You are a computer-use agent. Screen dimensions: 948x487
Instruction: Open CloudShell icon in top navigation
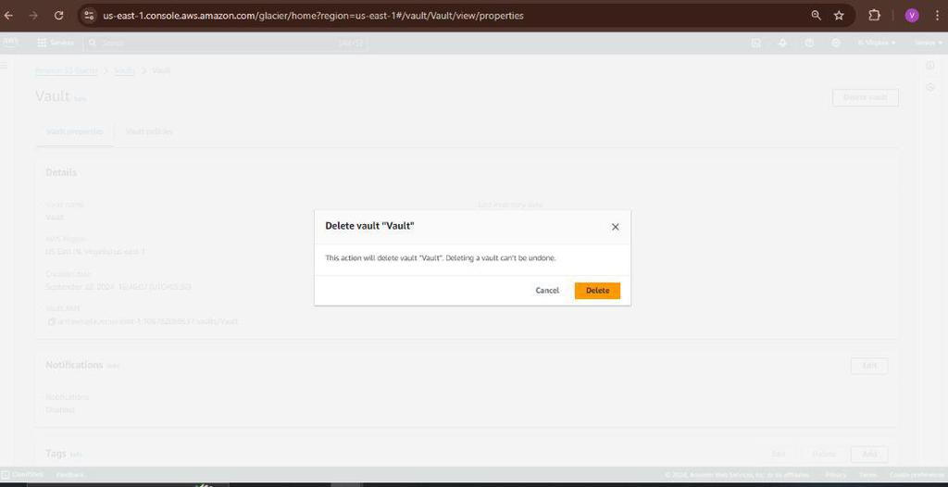pos(755,43)
